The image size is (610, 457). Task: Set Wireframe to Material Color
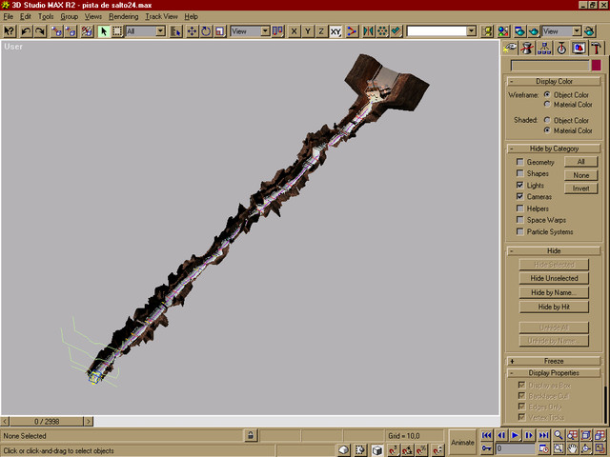547,104
